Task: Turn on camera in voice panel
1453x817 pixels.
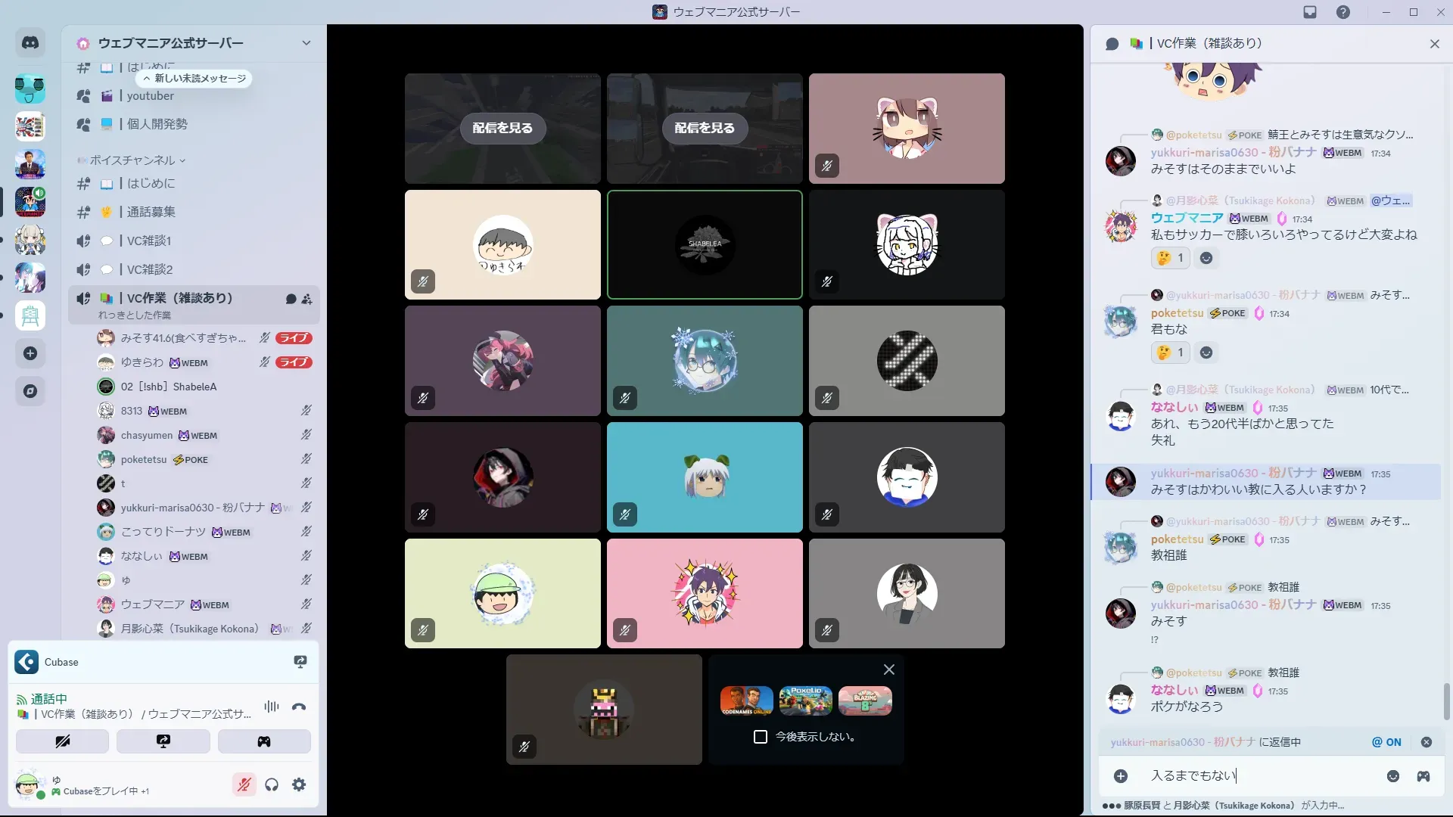Action: point(63,741)
